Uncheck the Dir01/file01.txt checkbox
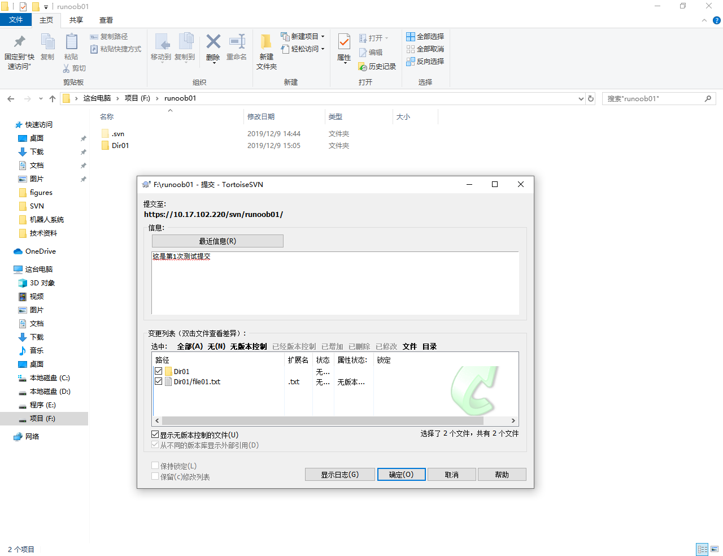Viewport: 723px width, 556px height. coord(159,381)
